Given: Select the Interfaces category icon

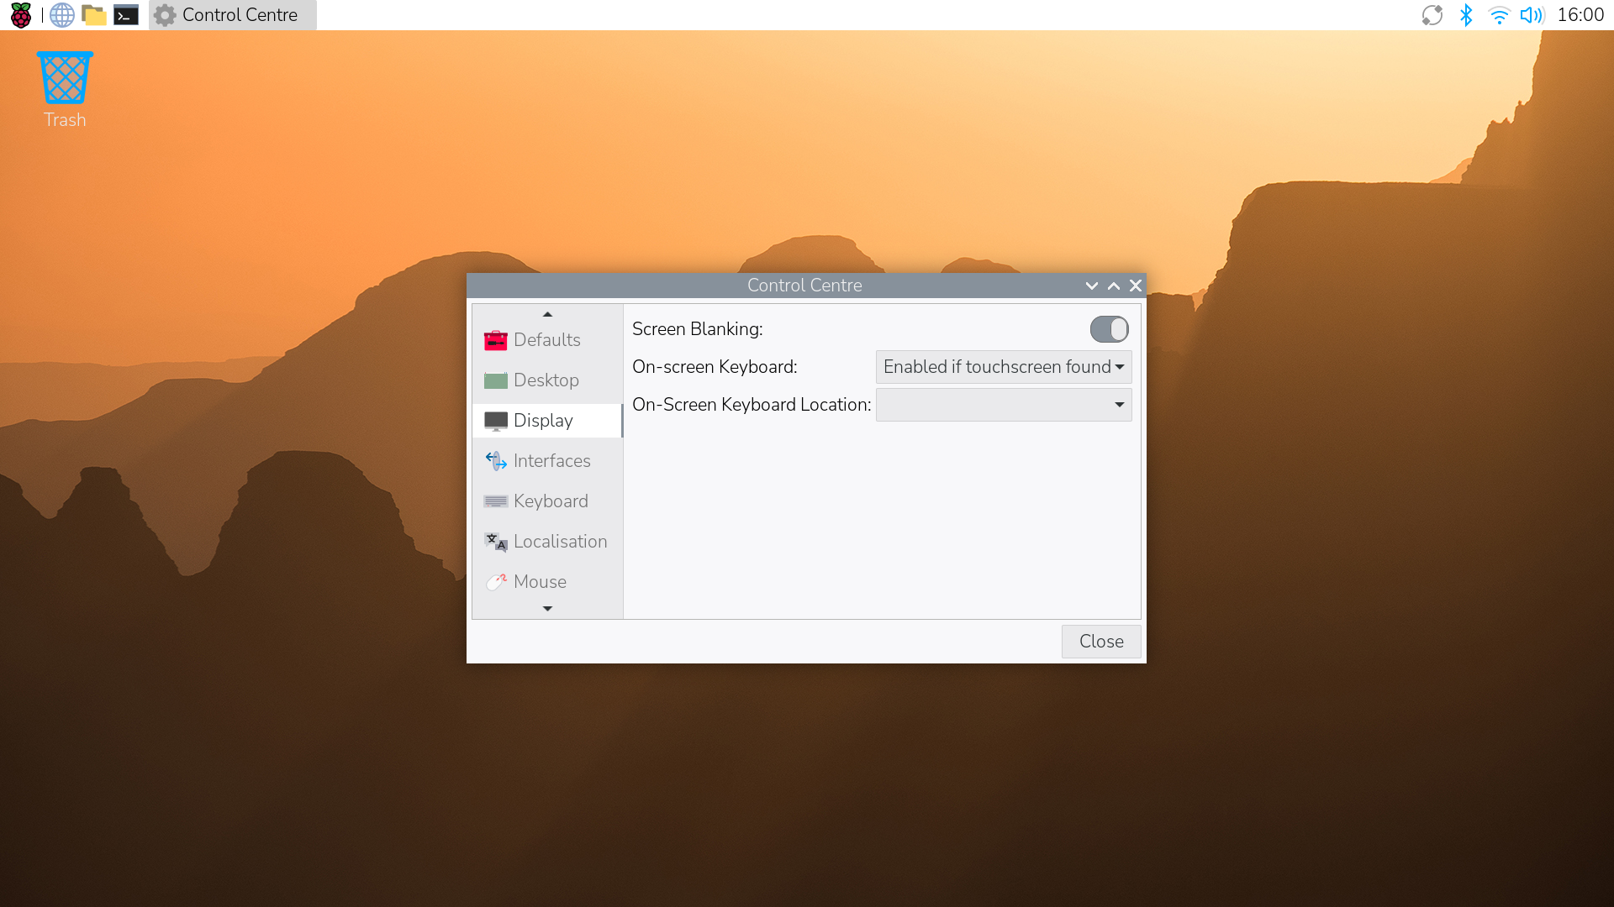Looking at the screenshot, I should pos(496,460).
